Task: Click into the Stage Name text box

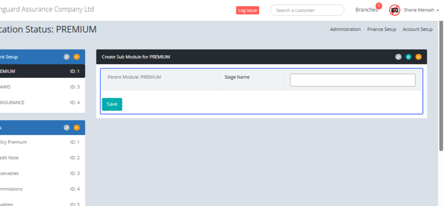Action: tap(352, 80)
